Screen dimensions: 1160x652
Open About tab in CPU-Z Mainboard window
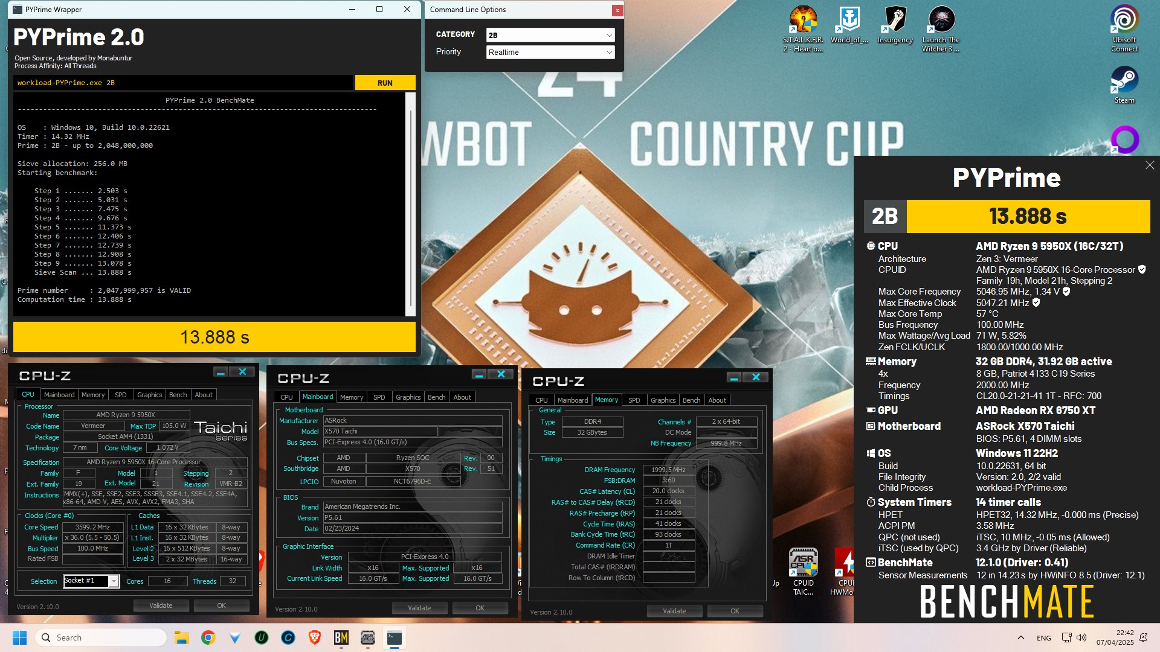(462, 397)
